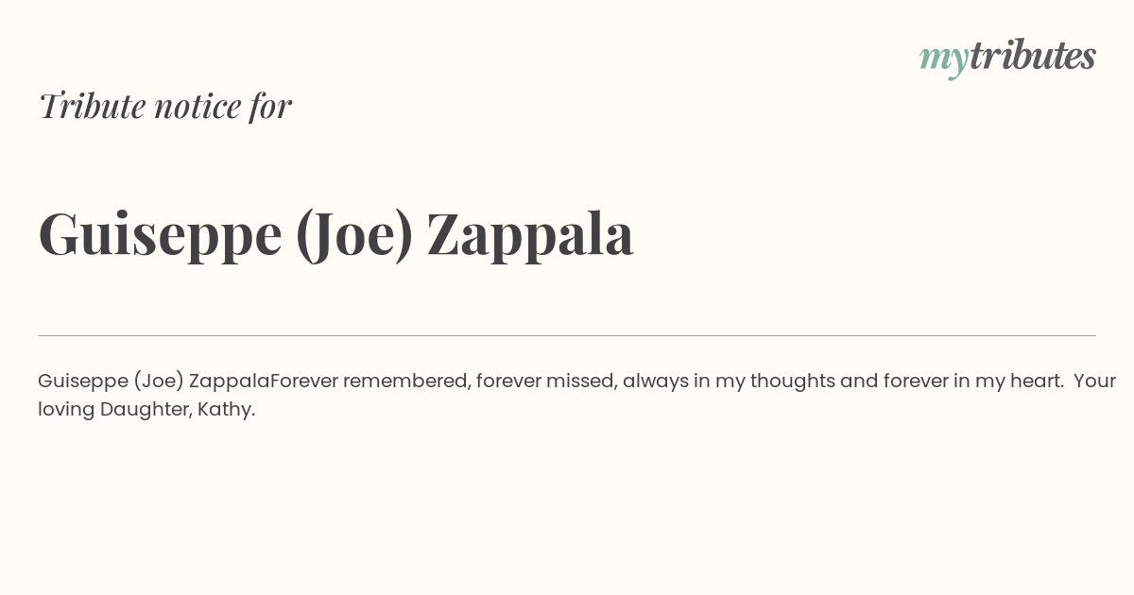The image size is (1134, 595).
Task: Click the green 'my' part of logo
Action: (943, 60)
